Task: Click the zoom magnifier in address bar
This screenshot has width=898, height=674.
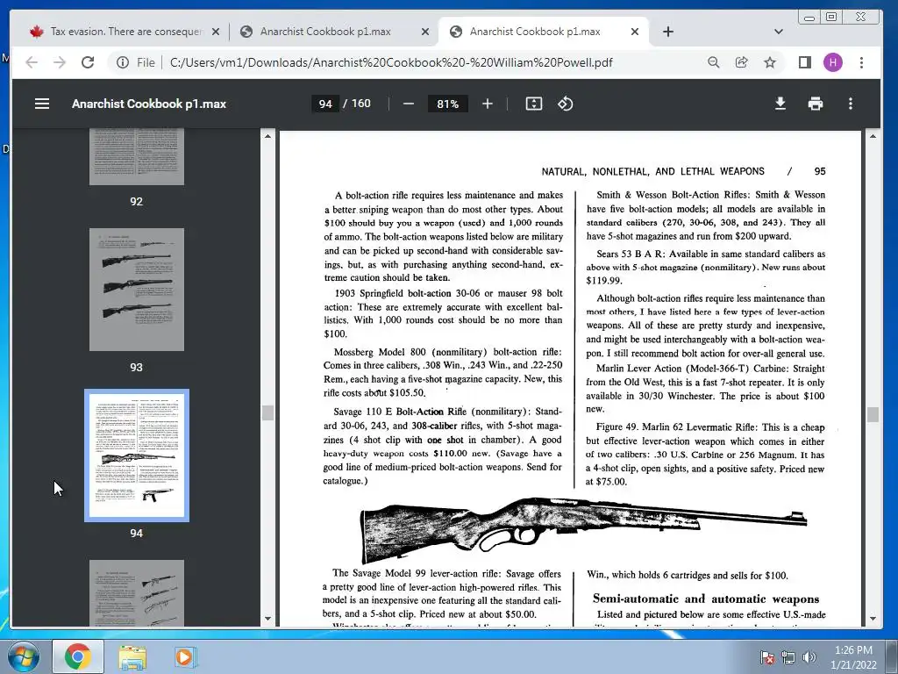Action: (713, 62)
